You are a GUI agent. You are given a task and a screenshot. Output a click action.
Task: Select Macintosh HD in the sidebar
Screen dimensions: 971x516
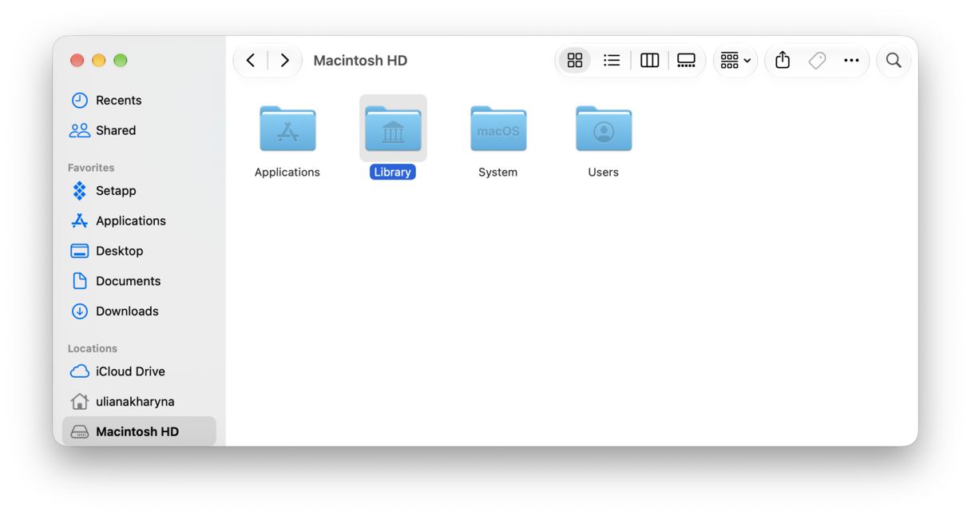(x=139, y=431)
